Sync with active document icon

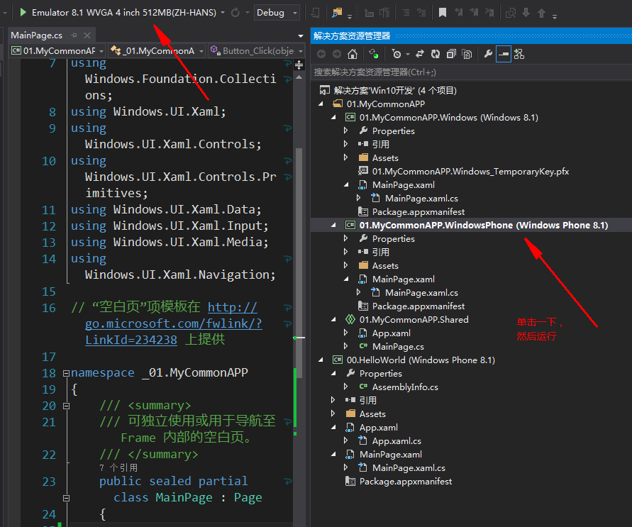click(420, 54)
